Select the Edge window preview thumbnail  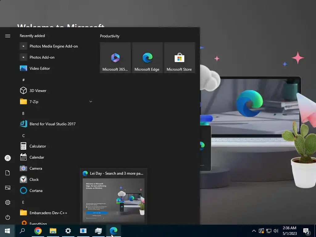pyautogui.click(x=114, y=200)
